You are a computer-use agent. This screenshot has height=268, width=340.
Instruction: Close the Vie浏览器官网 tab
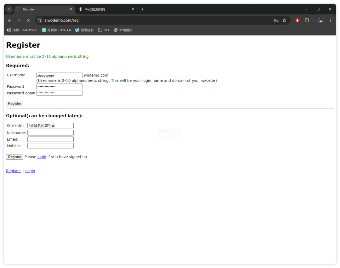click(x=133, y=9)
